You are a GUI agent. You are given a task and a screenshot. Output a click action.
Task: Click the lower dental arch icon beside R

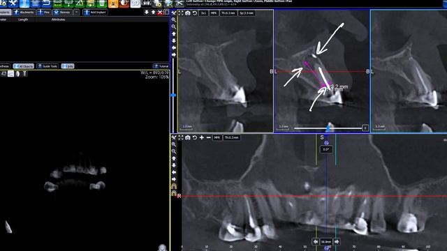174,193
